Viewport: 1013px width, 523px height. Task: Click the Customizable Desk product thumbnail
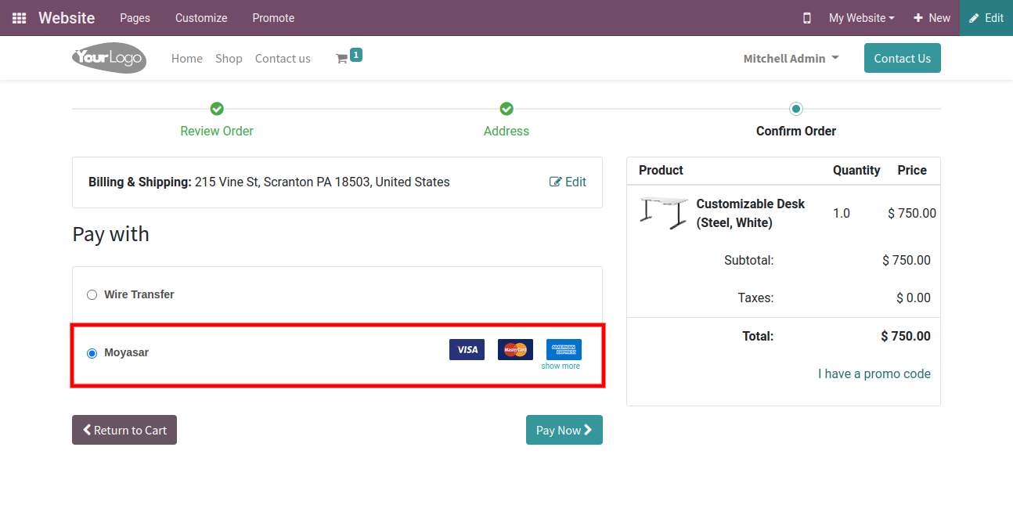tap(663, 213)
